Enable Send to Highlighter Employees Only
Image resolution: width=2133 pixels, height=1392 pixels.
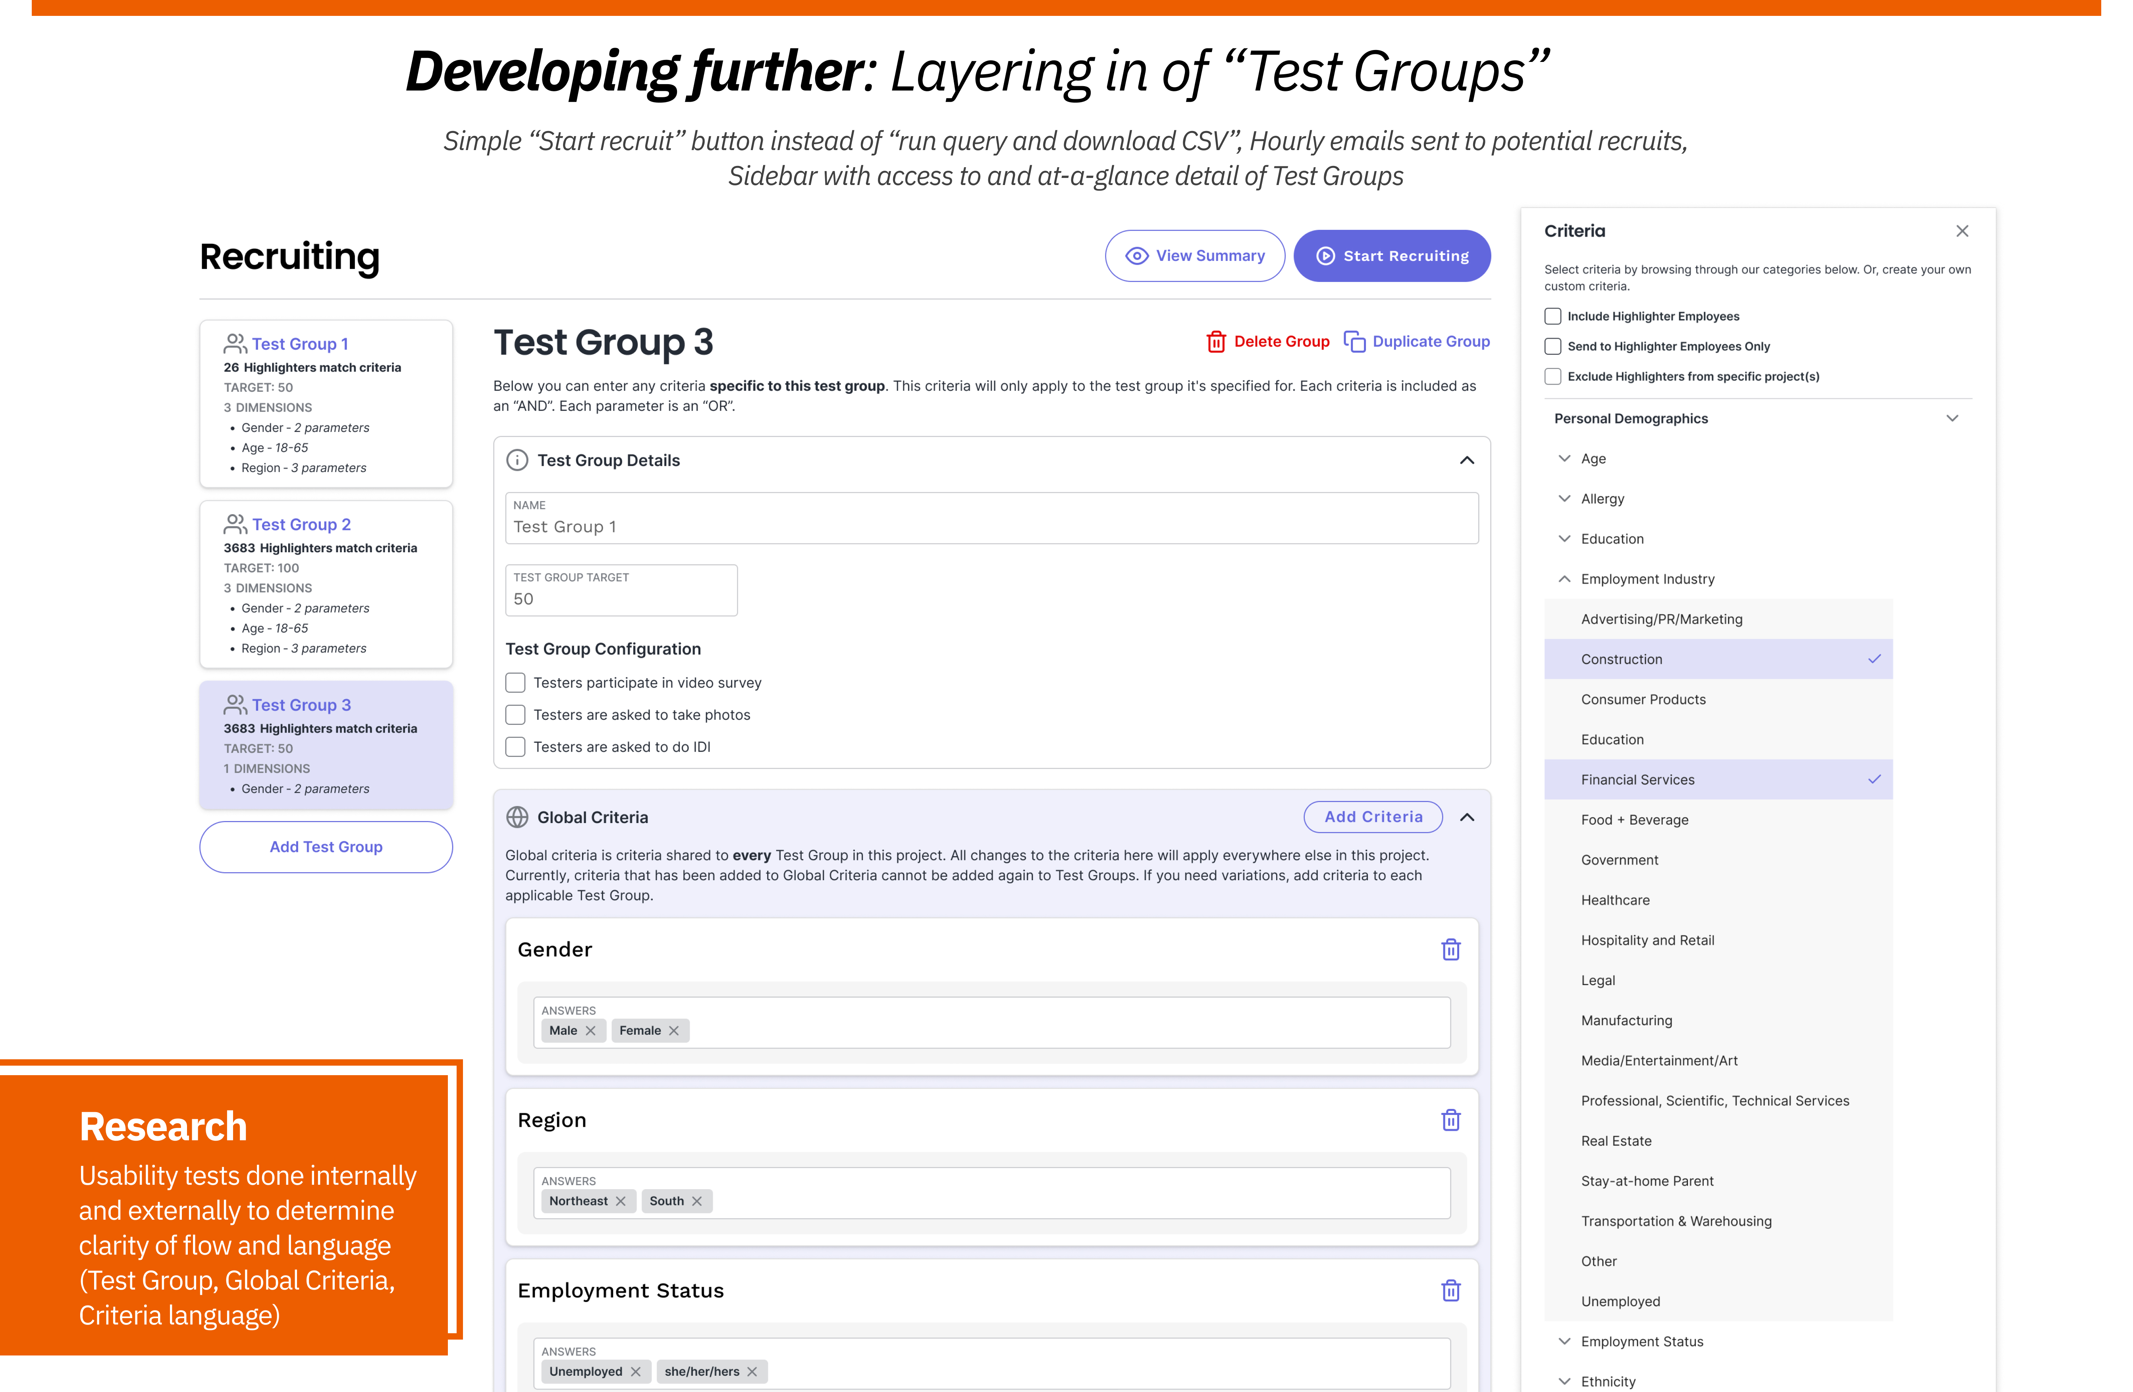[1553, 346]
